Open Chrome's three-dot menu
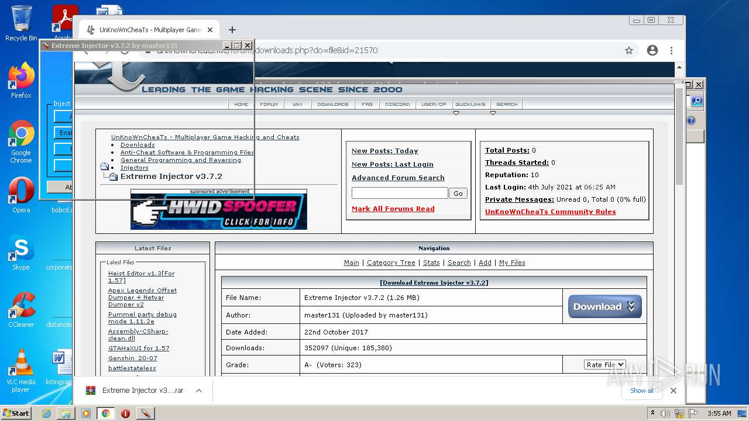 coord(672,50)
